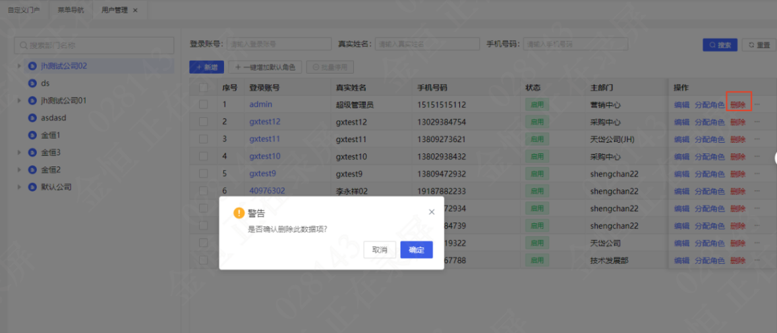The image size is (777, 333).
Task: Expand the jh测试公司01 tree node
Action: click(19, 101)
